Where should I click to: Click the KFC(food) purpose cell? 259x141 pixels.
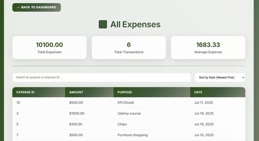click(152, 102)
